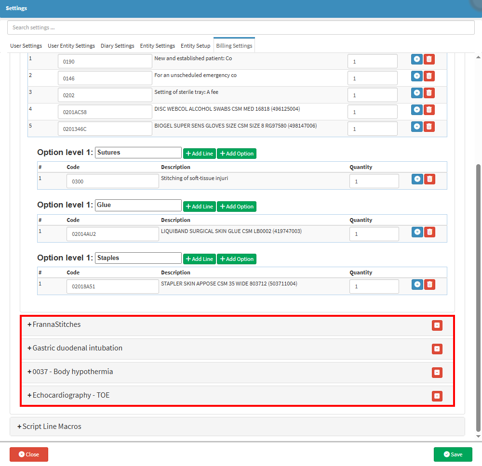Add Line to the Sutures option
Screen dimensions: 482x466
pyautogui.click(x=200, y=154)
